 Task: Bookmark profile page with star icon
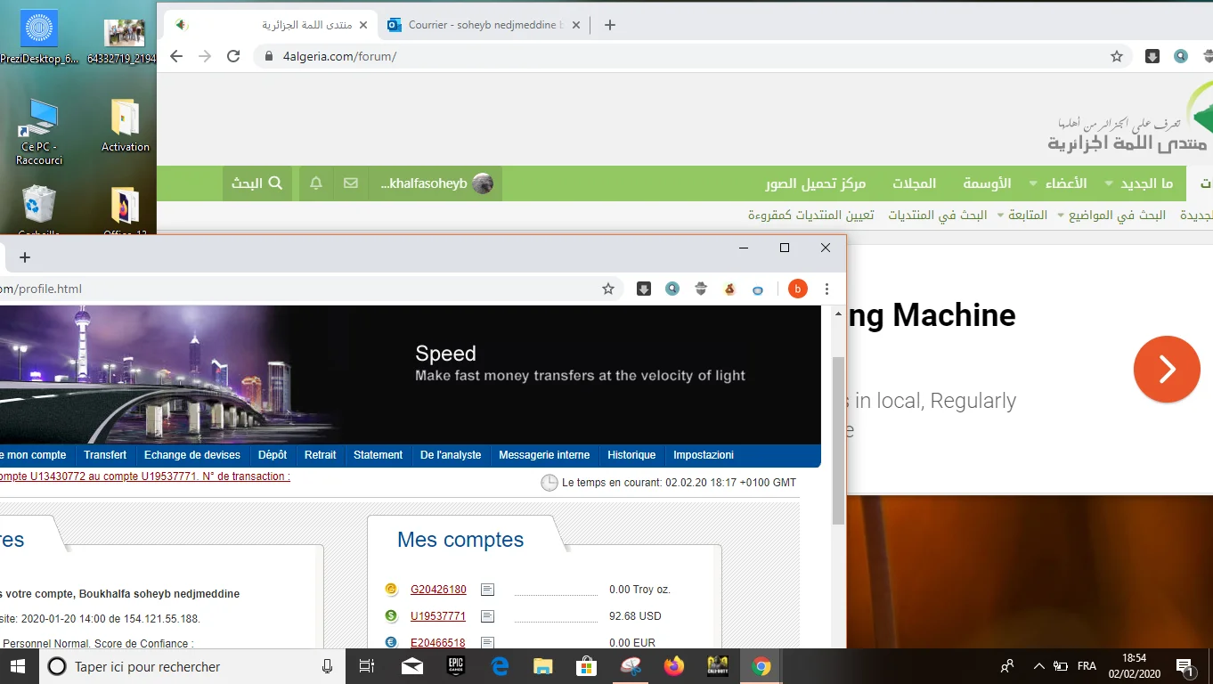click(608, 289)
